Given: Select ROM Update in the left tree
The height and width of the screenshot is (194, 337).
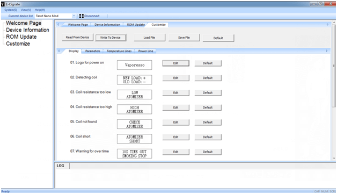Looking at the screenshot, I should click(x=21, y=37).
